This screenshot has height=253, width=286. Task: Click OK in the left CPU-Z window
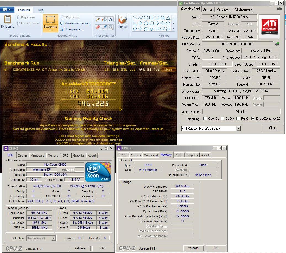[102, 248]
